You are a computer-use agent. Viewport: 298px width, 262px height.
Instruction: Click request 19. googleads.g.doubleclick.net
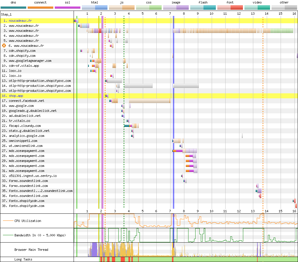coord(29,111)
